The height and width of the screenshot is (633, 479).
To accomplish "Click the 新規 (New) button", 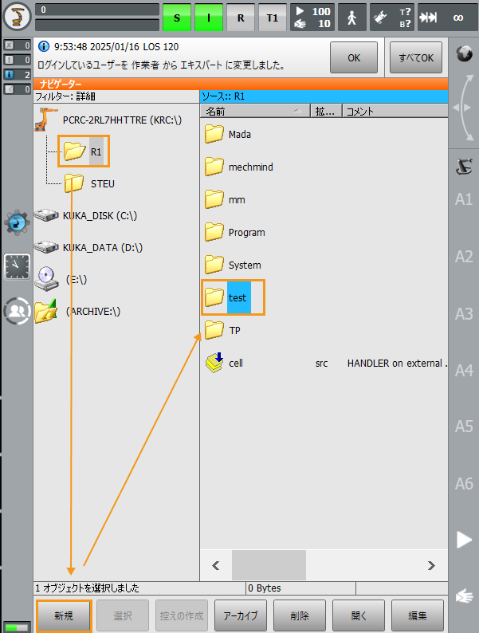I will (64, 615).
